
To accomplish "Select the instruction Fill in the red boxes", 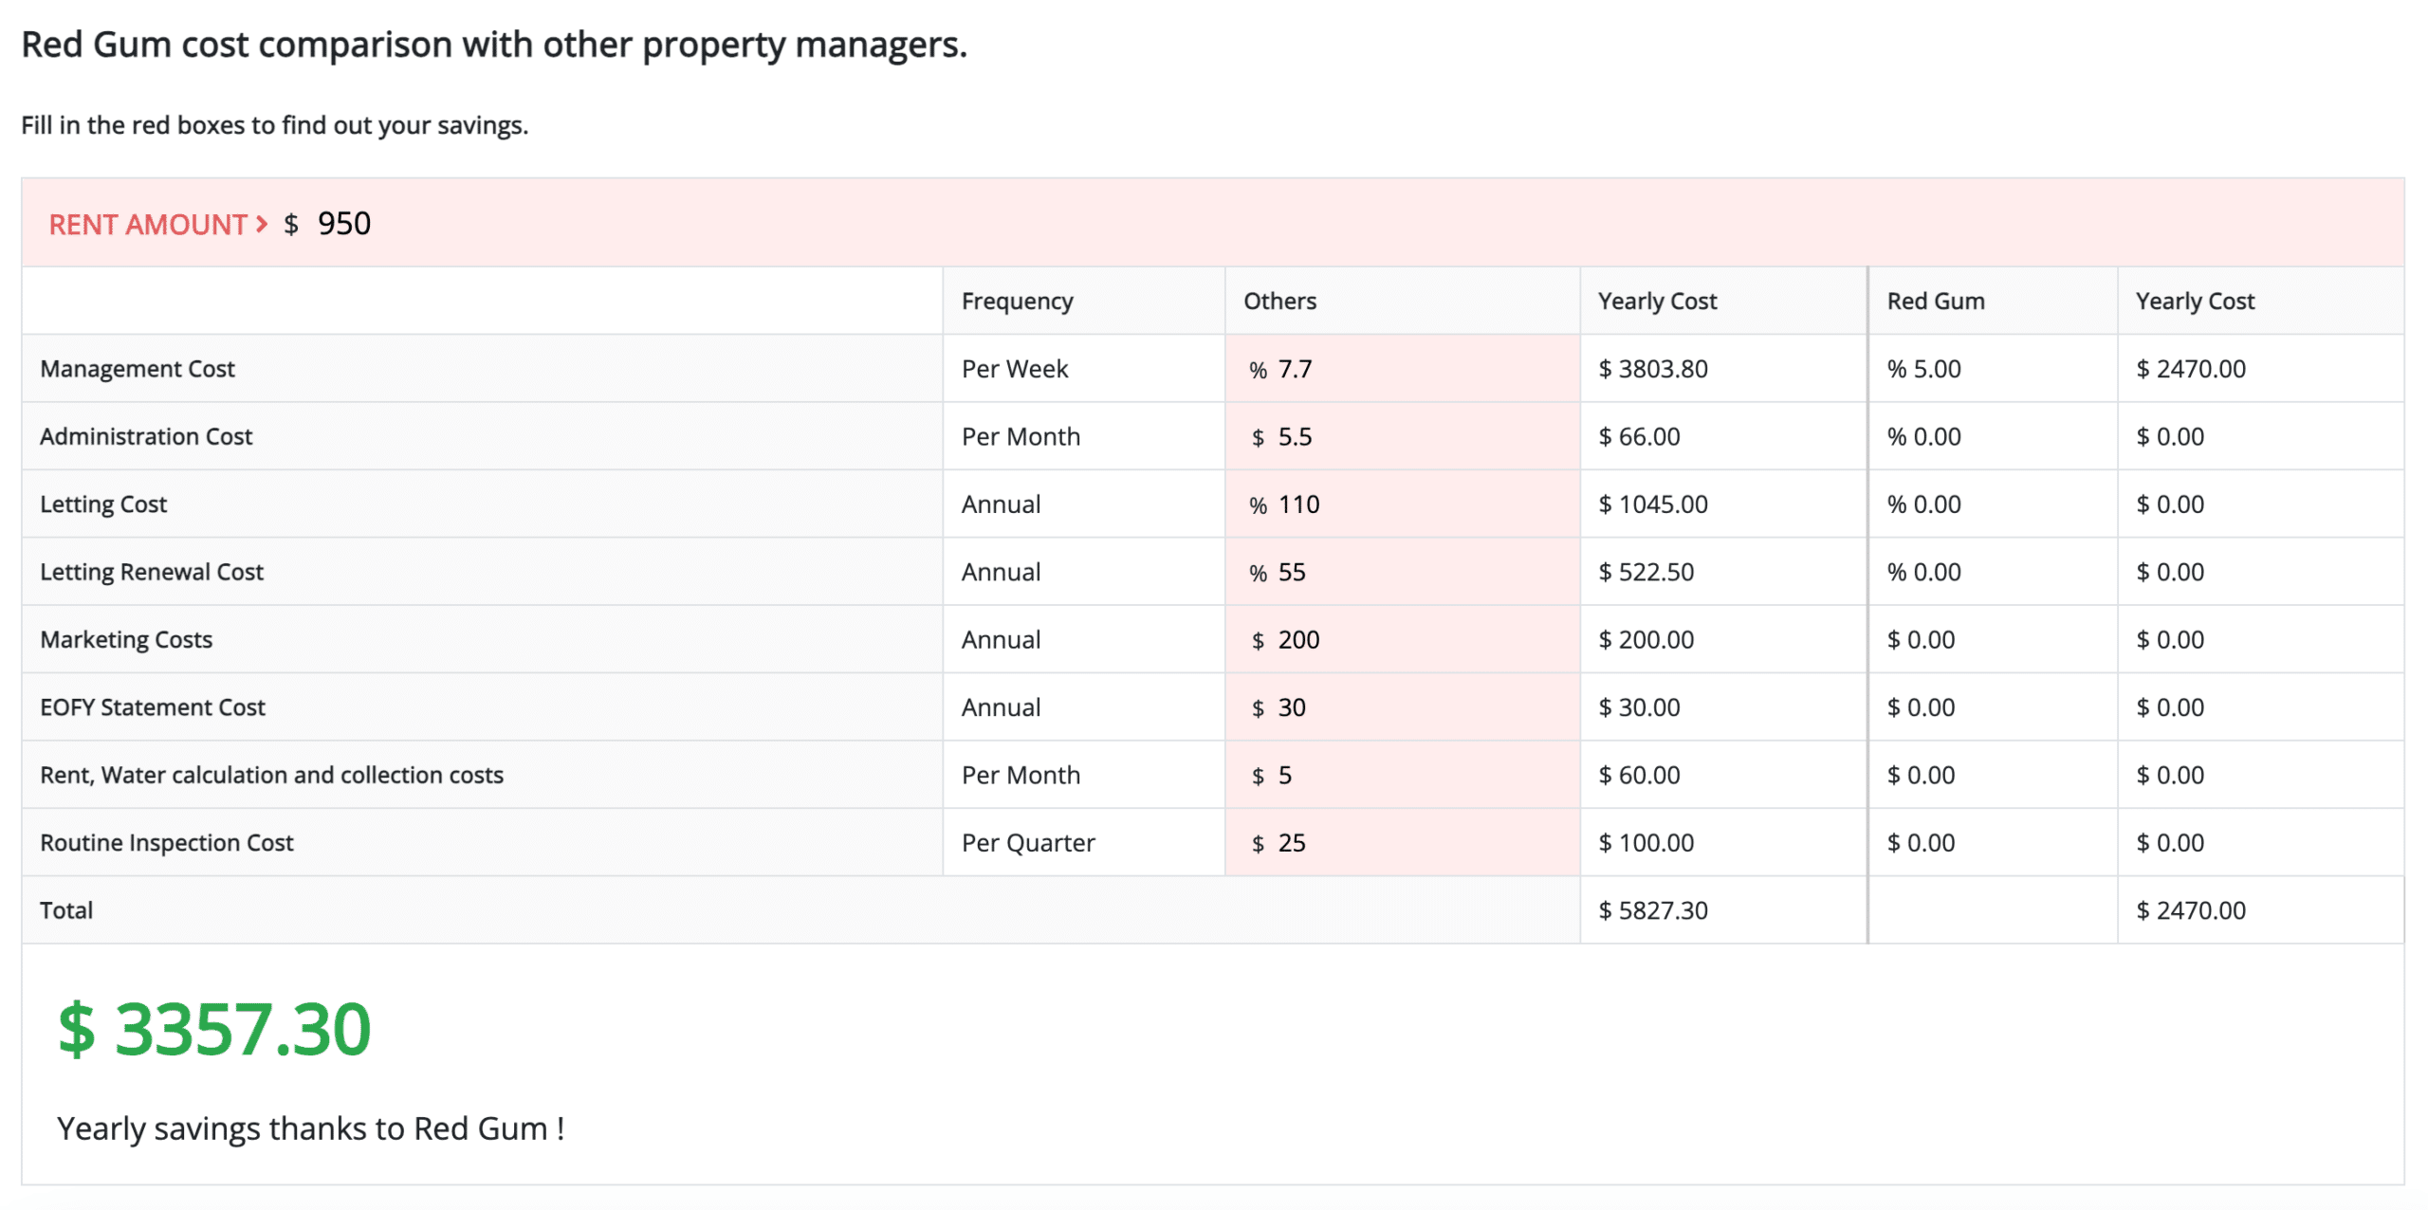I will (274, 125).
